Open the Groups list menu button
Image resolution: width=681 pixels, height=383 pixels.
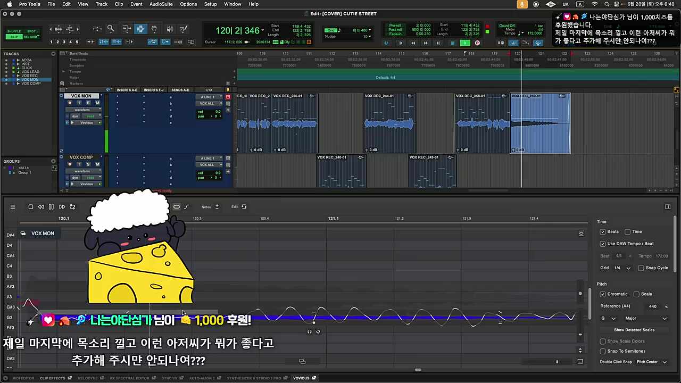[53, 161]
